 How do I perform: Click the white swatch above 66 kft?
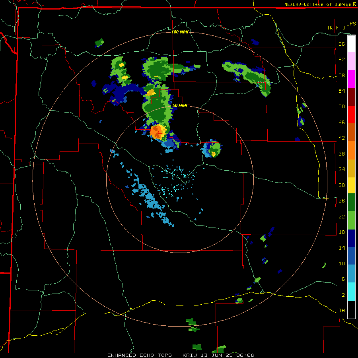click(x=351, y=44)
